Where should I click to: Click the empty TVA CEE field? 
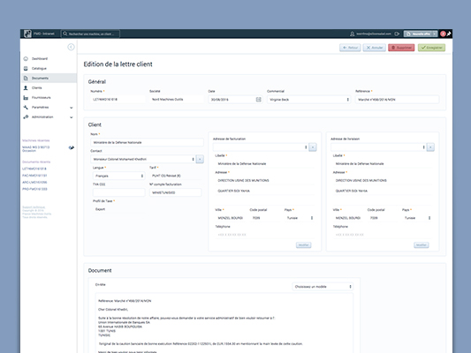coord(119,192)
